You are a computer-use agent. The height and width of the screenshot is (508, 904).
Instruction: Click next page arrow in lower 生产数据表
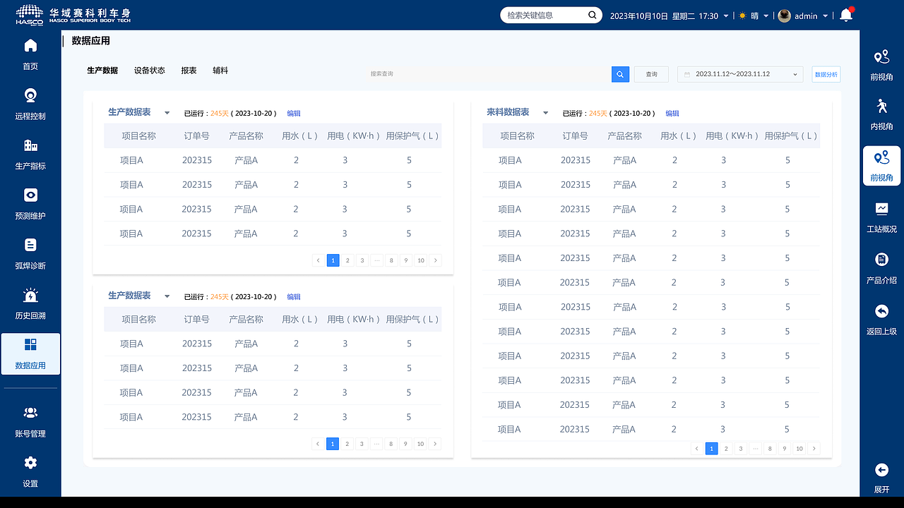(436, 444)
